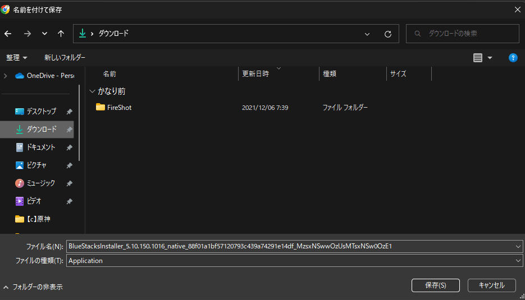This screenshot has height=300, width=525.
Task: Expand the OneDrive - Personal tree node
Action: (x=6, y=76)
